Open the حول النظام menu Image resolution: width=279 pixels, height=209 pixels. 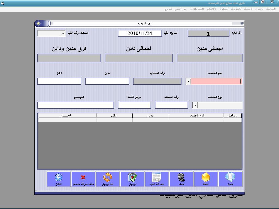pos(181,9)
